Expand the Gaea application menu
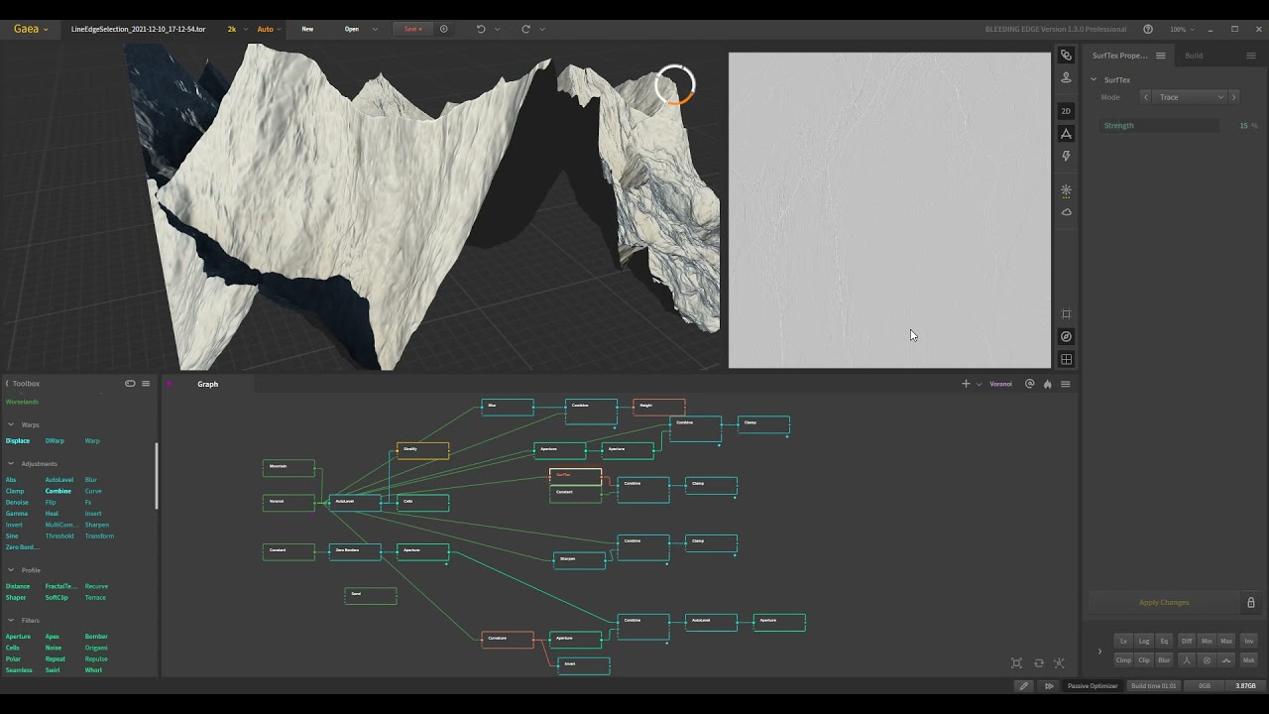Viewport: 1269px width, 714px height. 31,29
